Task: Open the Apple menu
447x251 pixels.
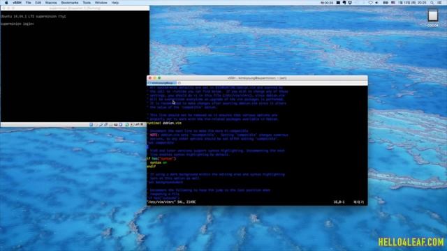Action: pyautogui.click(x=6, y=3)
